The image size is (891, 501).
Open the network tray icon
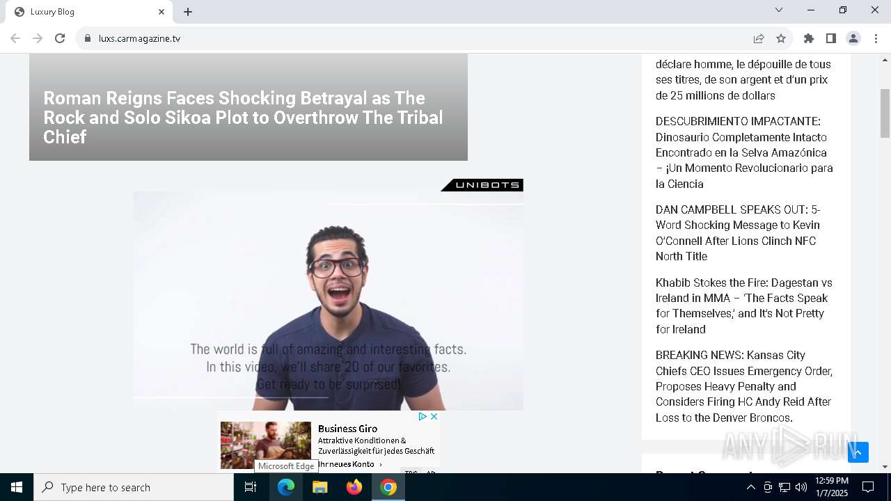pyautogui.click(x=784, y=487)
